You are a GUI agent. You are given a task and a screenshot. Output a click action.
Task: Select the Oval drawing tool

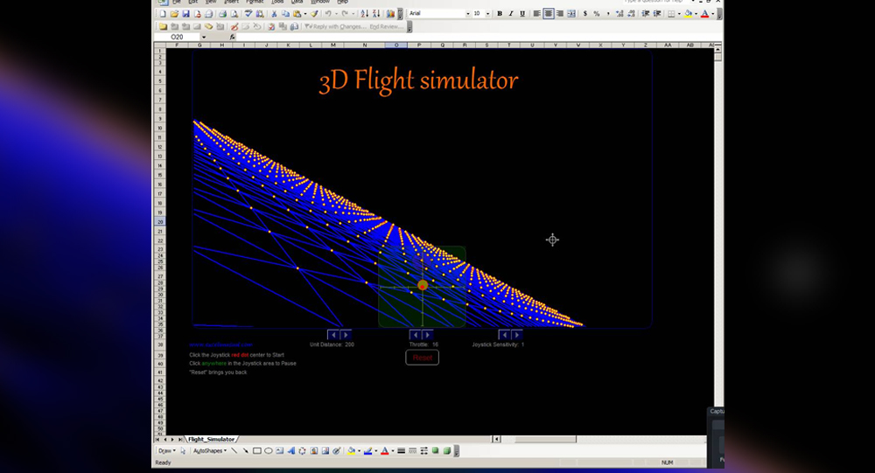tap(269, 450)
